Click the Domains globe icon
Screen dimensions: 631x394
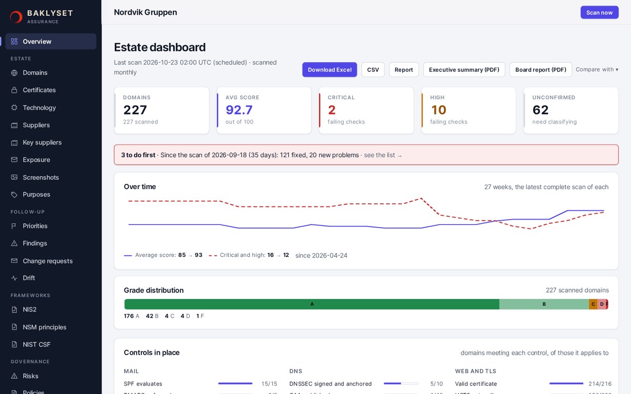[14, 72]
